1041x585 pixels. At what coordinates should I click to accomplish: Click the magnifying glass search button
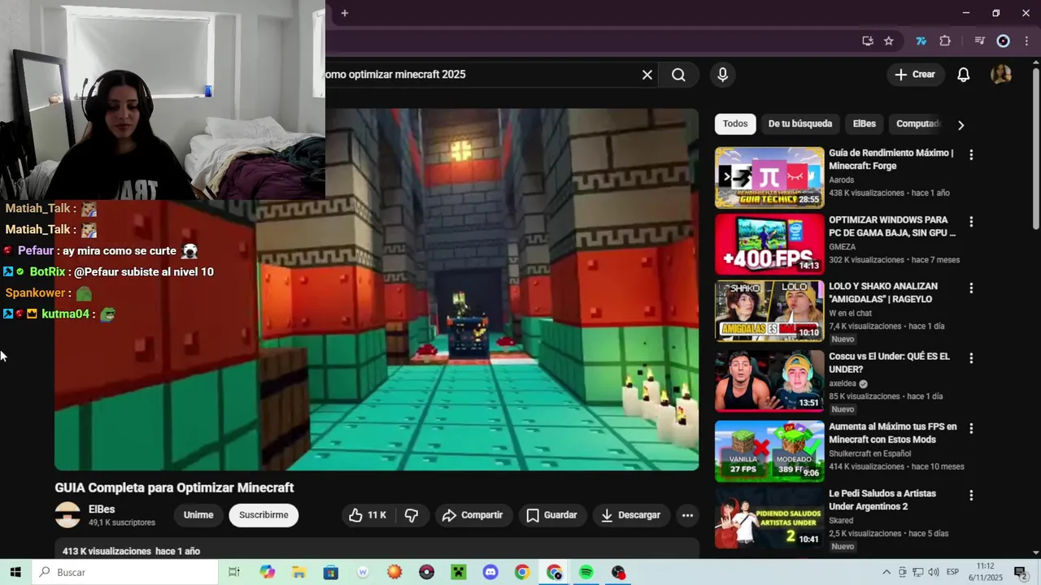[678, 75]
